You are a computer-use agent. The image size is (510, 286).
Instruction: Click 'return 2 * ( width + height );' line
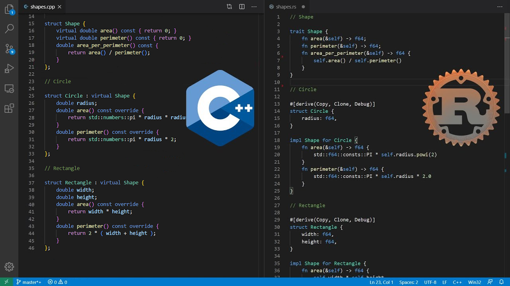[x=112, y=233]
